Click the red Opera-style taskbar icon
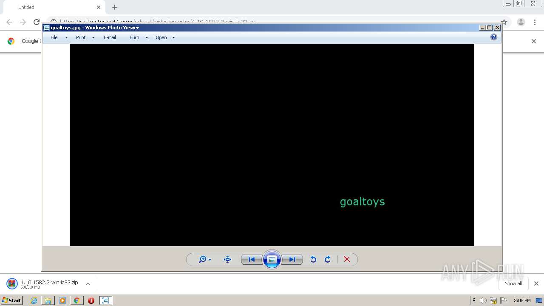 pos(91,300)
